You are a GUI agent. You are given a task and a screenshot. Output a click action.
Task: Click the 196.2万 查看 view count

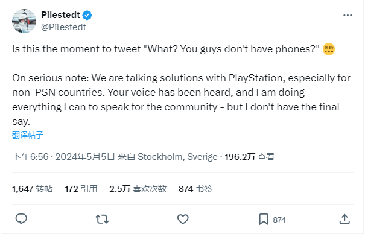click(250, 157)
